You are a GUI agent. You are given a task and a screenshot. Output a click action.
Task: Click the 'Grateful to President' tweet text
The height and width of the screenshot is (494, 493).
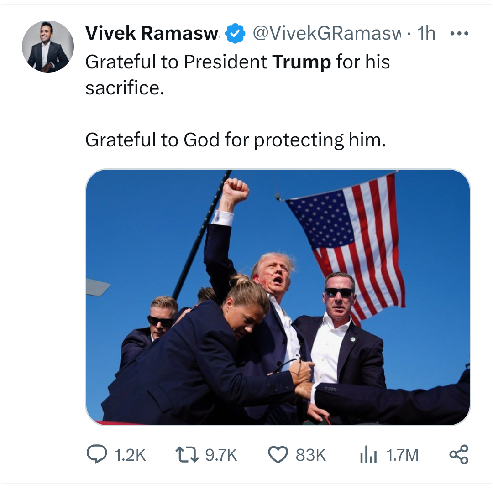176,62
